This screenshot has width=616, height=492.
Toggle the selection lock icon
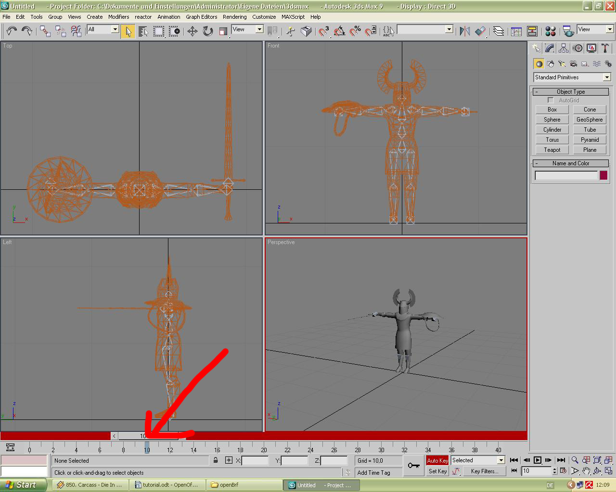tap(216, 460)
